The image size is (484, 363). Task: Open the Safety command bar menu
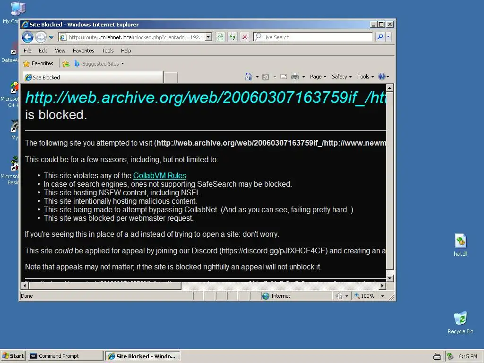341,77
